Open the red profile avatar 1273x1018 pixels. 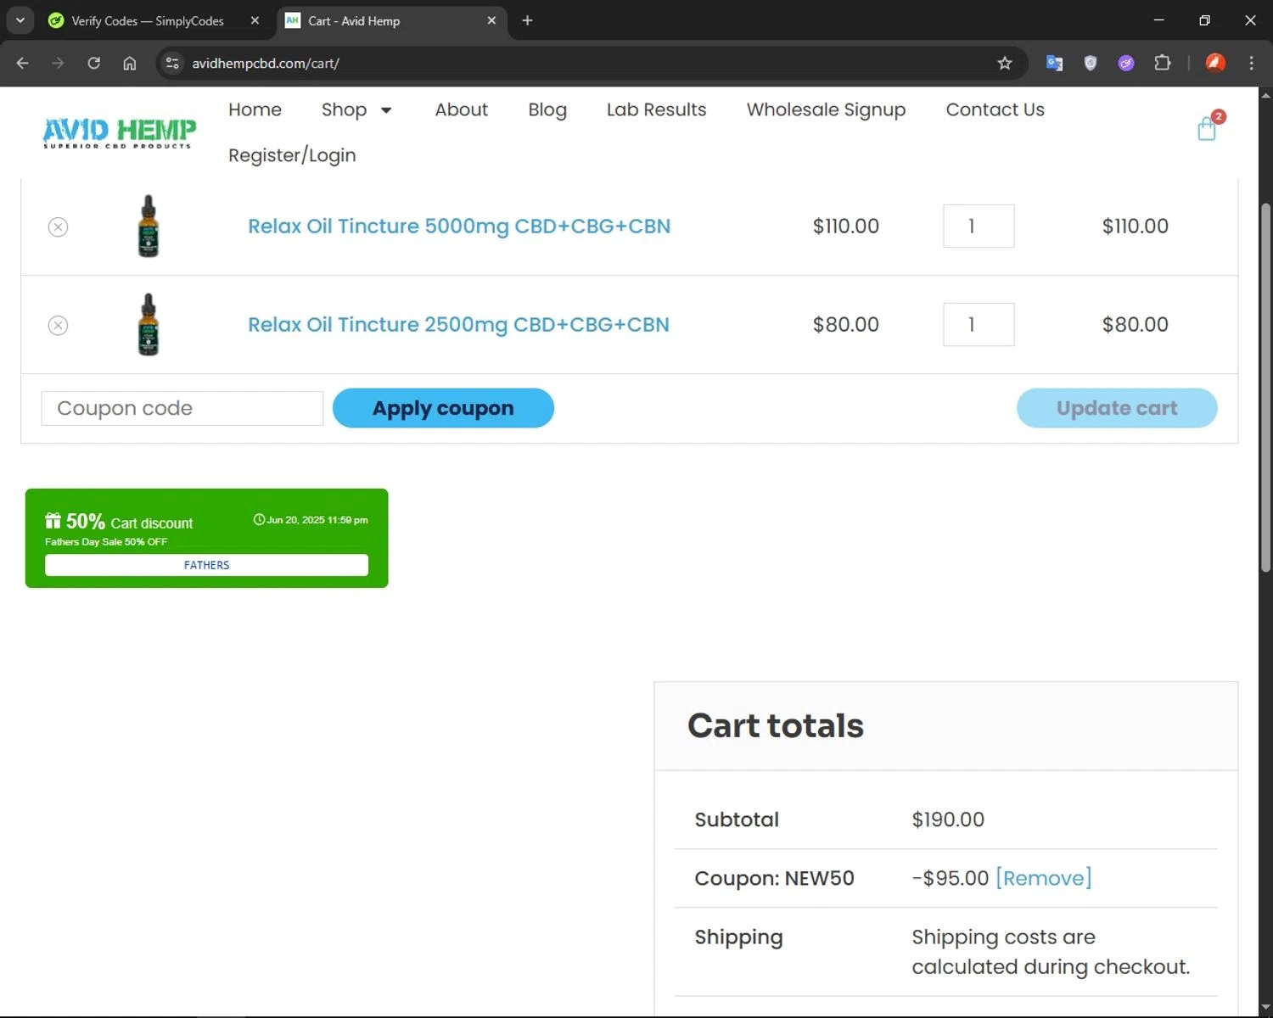tap(1215, 63)
